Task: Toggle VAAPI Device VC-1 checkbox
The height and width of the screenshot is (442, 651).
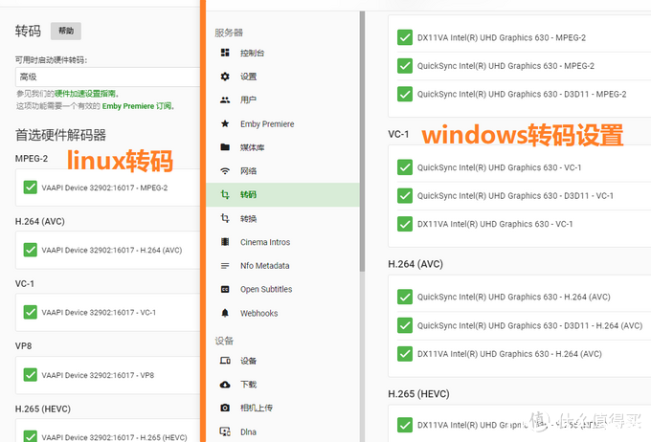Action: click(31, 312)
